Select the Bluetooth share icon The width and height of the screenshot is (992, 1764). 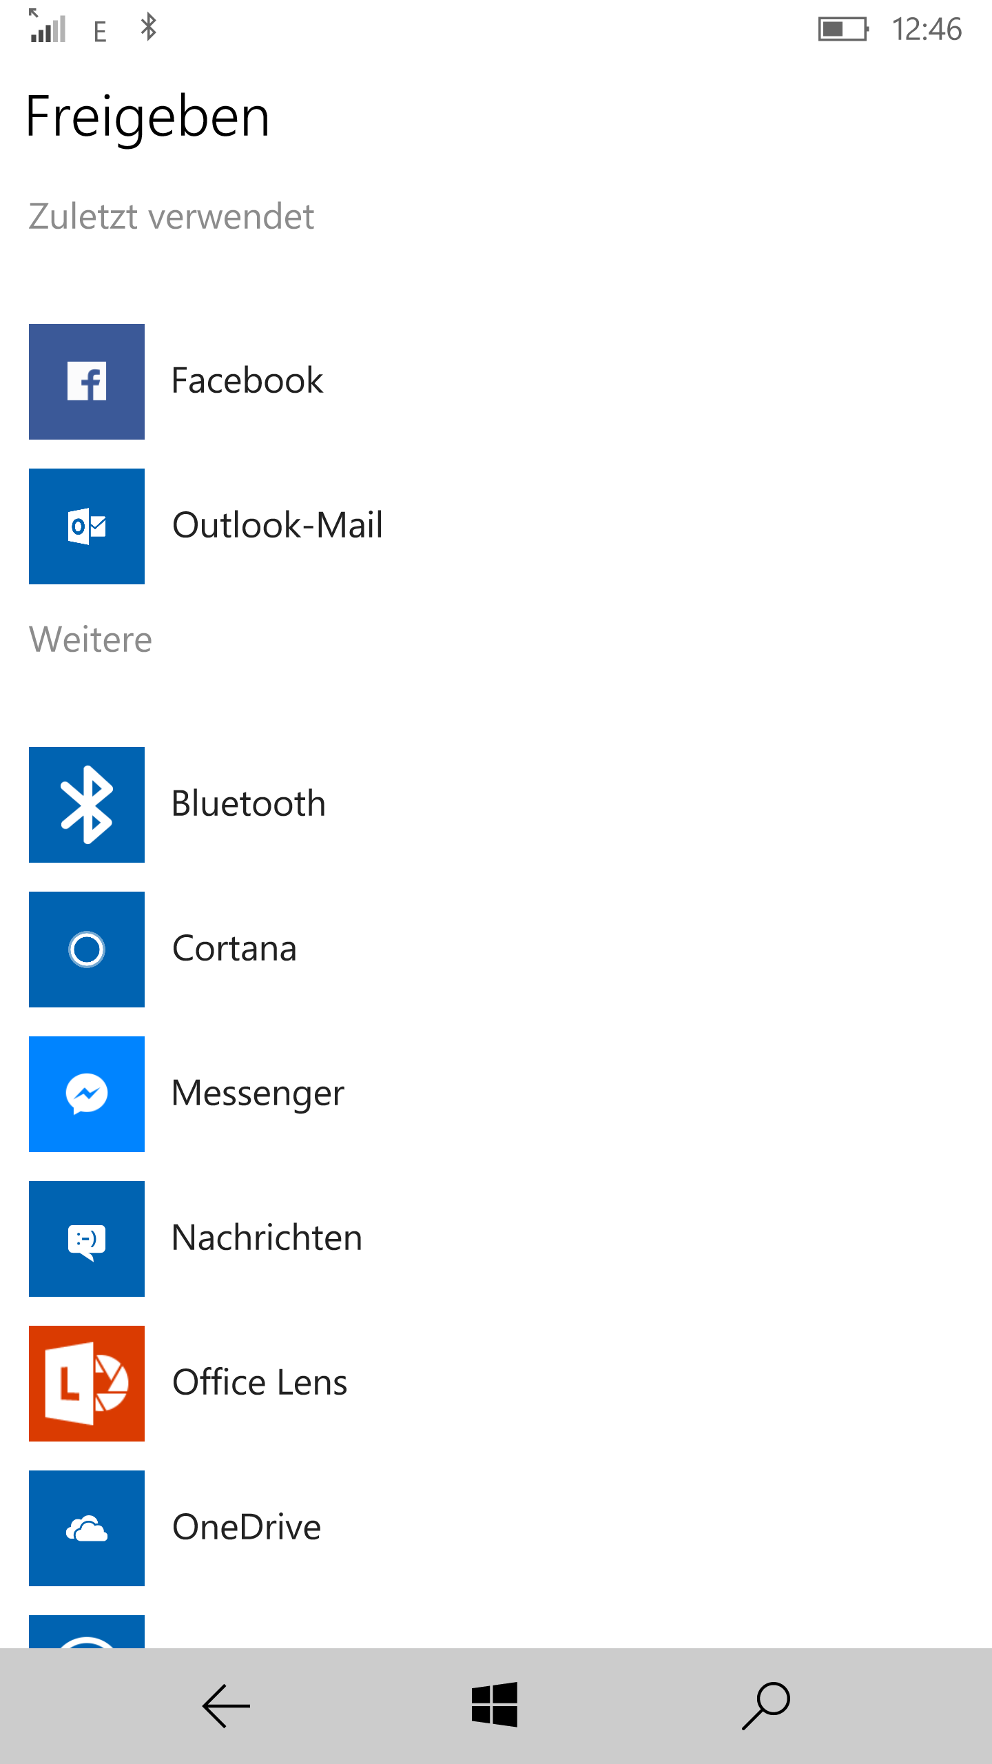[87, 805]
